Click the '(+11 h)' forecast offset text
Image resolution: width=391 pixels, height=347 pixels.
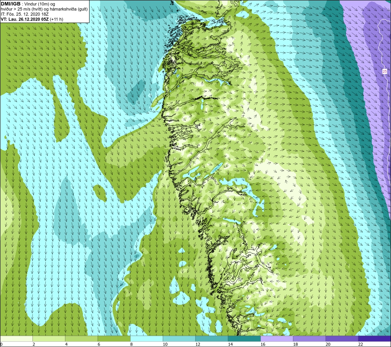pos(57,19)
